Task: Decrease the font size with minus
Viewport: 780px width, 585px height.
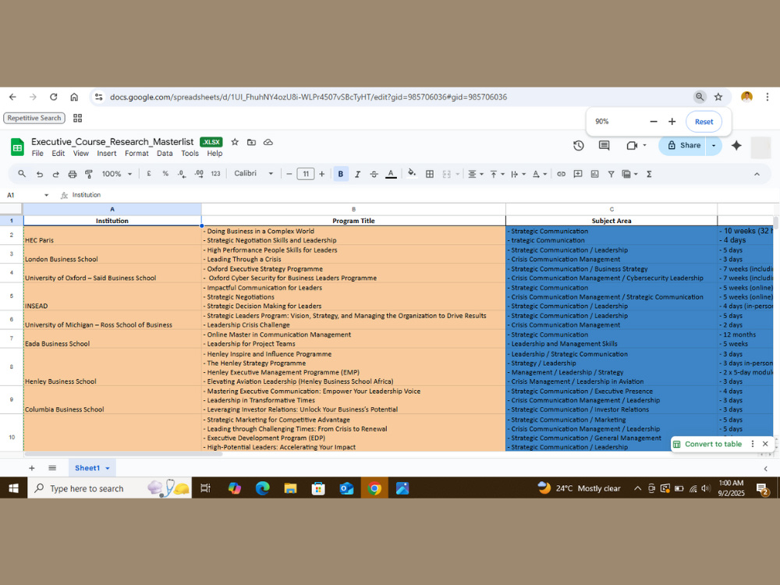Action: tap(289, 174)
